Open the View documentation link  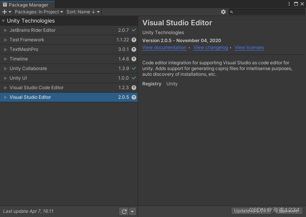click(x=164, y=47)
